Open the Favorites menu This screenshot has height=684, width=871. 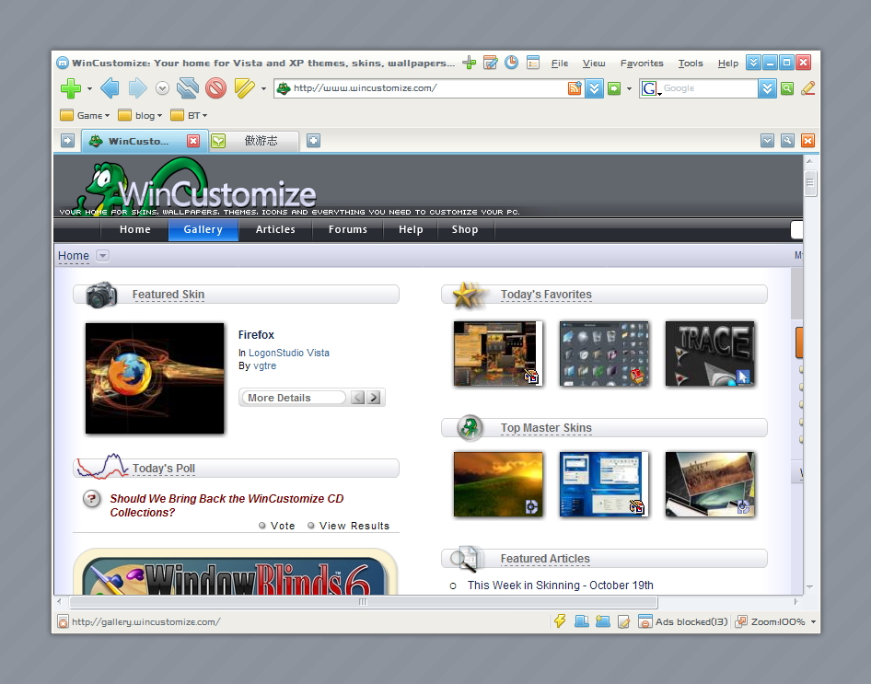tap(642, 64)
